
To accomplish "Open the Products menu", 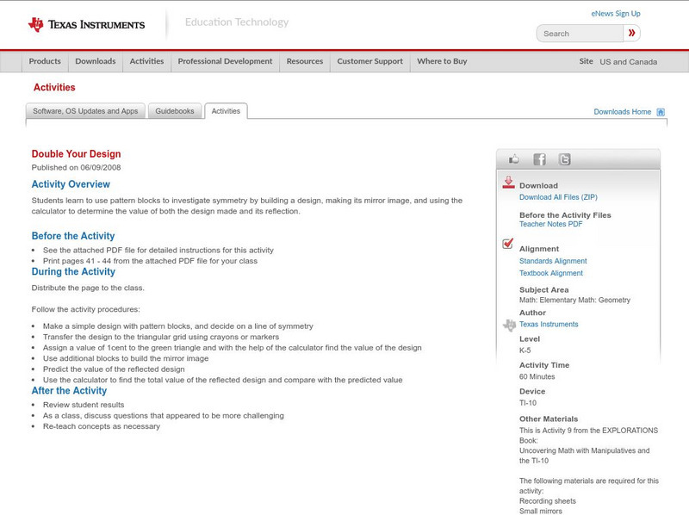I will (x=45, y=61).
